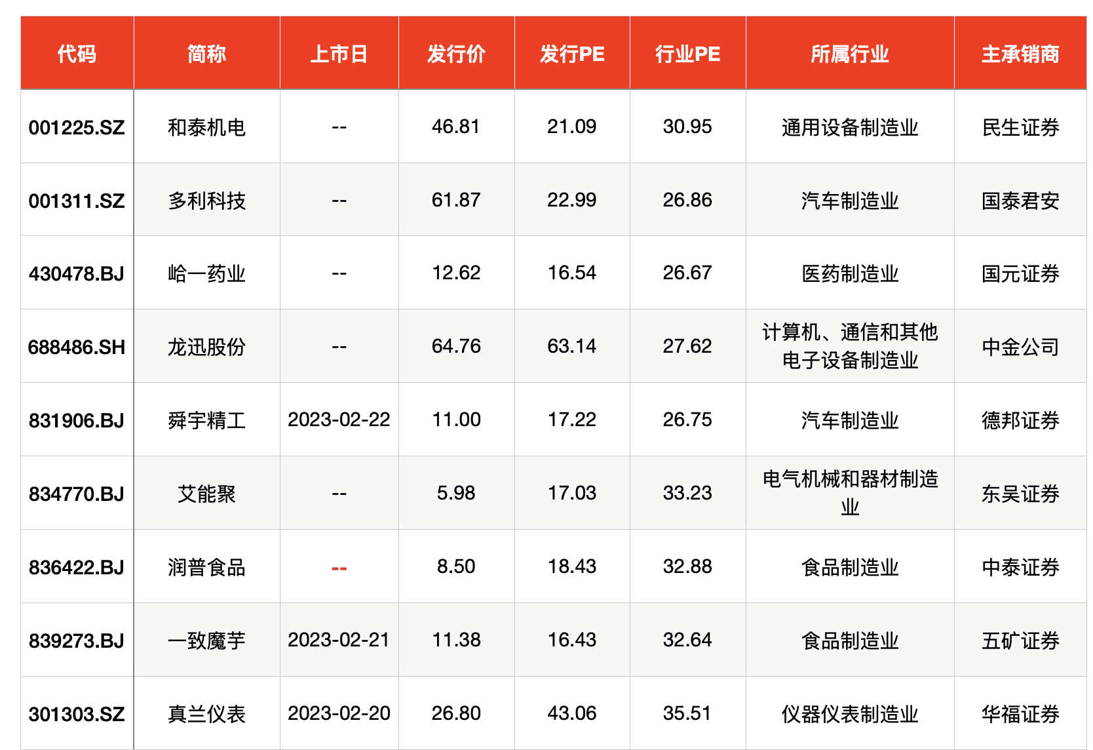Open stock code 001225.SZ
The height and width of the screenshot is (750, 1093).
[x=77, y=127]
